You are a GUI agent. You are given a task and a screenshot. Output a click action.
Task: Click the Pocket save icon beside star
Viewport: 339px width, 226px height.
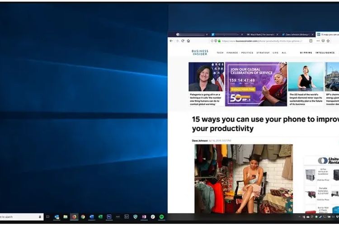point(323,41)
